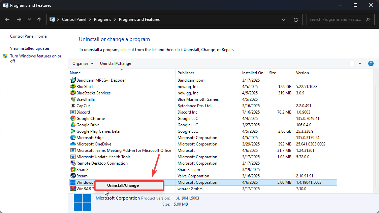Open Help via the blue question mark icon
This screenshot has height=213, width=379.
click(371, 63)
